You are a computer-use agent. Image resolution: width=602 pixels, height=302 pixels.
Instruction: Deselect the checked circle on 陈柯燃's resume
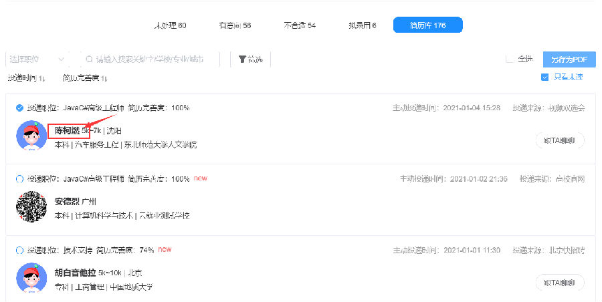click(19, 108)
